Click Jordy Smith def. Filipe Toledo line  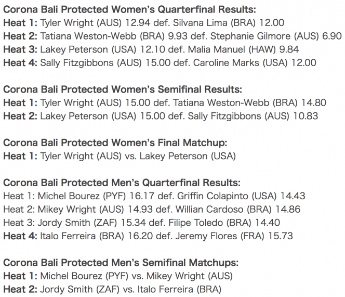coord(141,223)
